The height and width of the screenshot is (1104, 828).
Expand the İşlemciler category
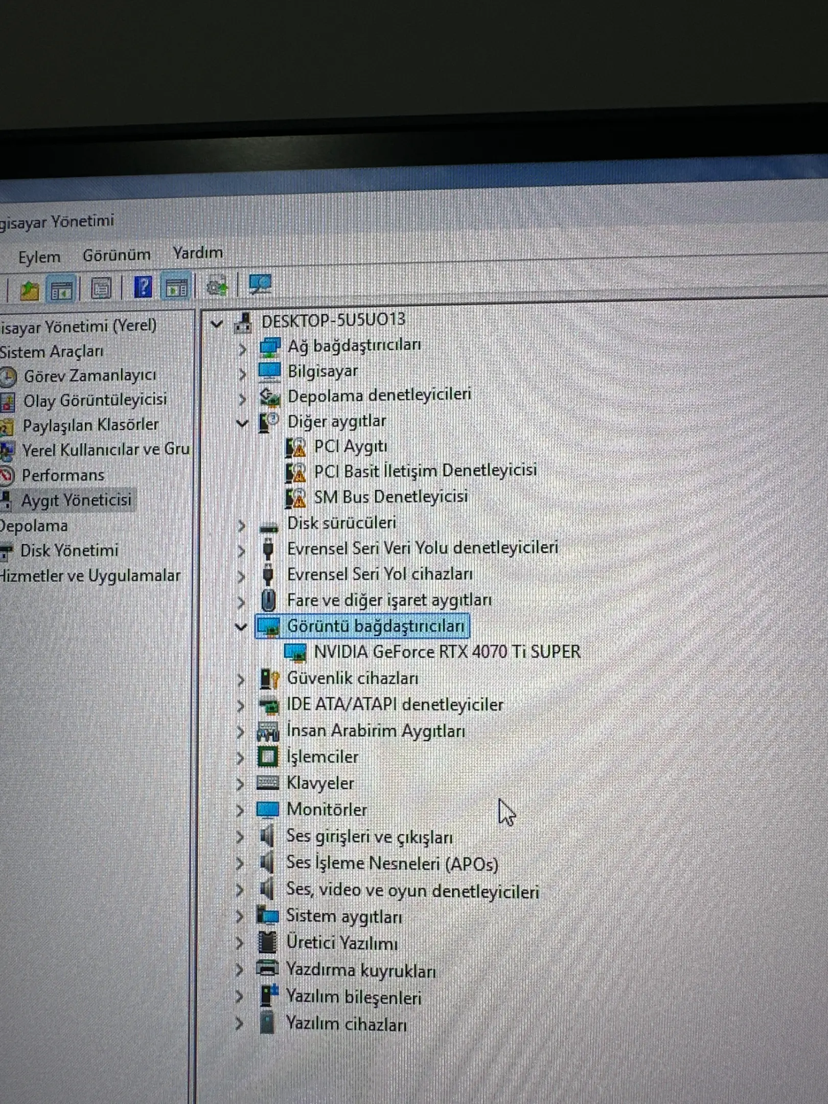click(240, 757)
